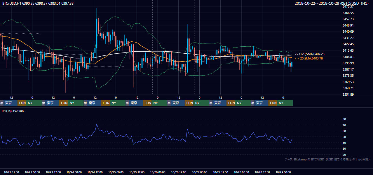Click the 10/24 00:00 time label
Viewport: 373px width, 175px height.
click(x=74, y=172)
